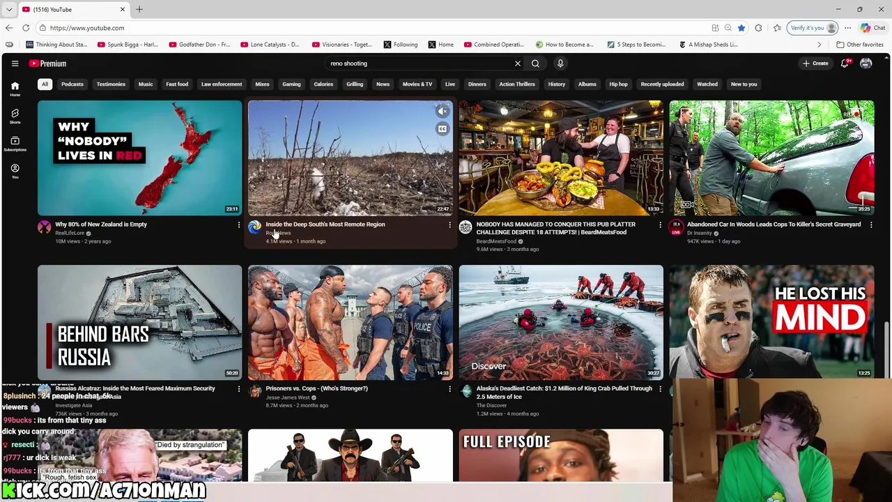Click the reno shooting search field
The height and width of the screenshot is (502, 892).
[x=418, y=63]
